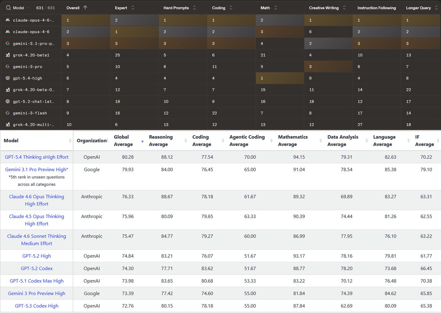Click the Organization column header label

click(92, 141)
